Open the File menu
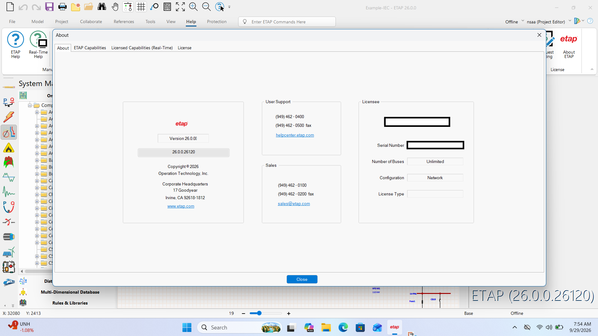598x336 pixels. [x=12, y=22]
